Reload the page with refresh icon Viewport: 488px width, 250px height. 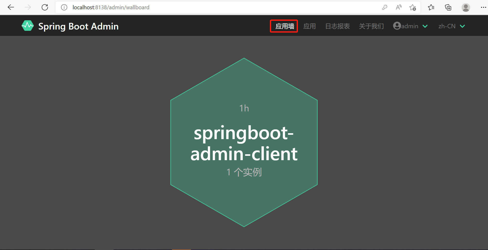tap(45, 7)
